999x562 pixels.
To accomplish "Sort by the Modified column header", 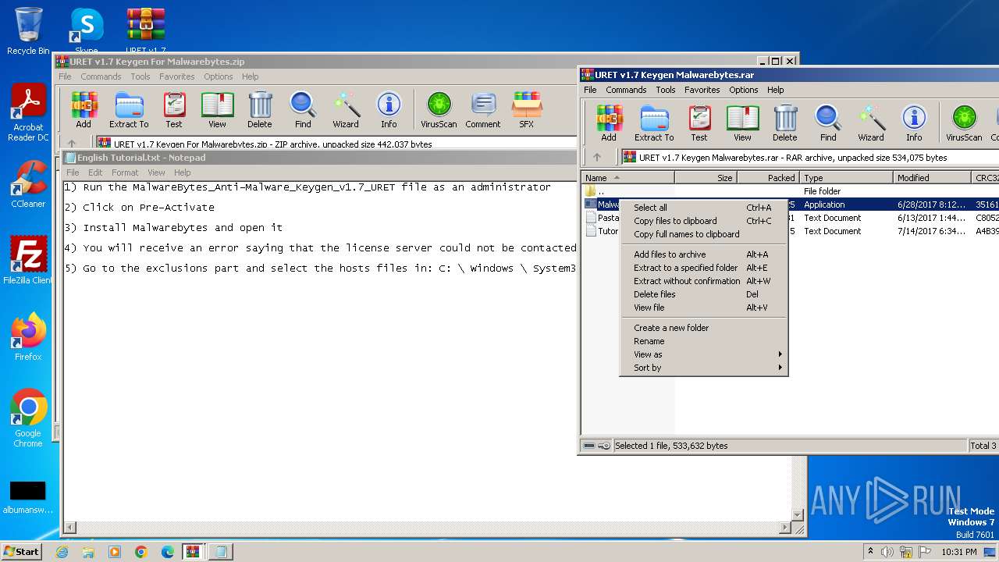I will [x=932, y=178].
